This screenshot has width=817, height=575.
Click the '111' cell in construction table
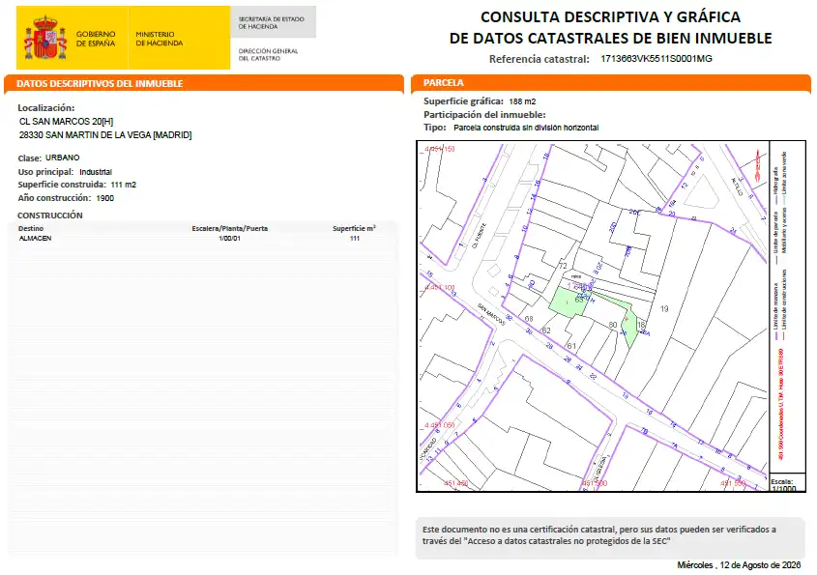pyautogui.click(x=355, y=238)
